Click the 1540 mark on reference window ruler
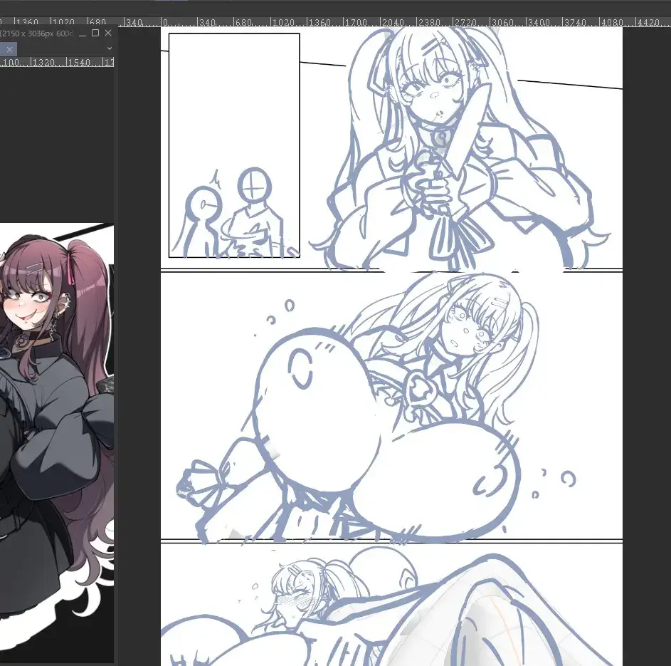671x666 pixels. click(x=83, y=63)
